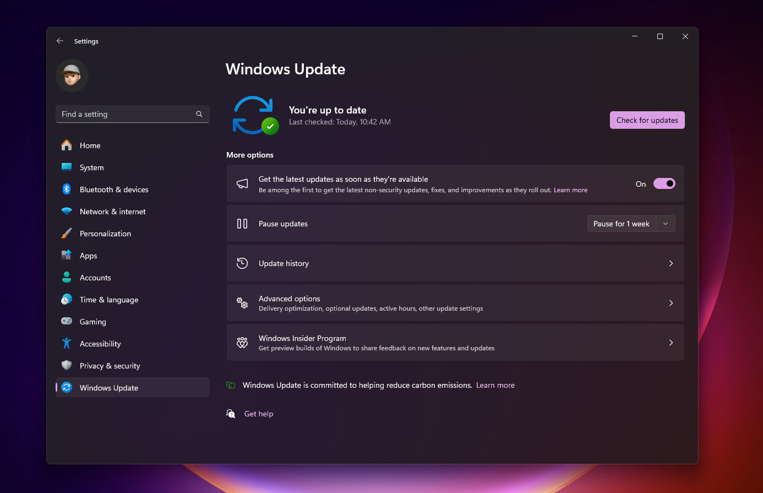The image size is (763, 493).
Task: Open the user profile avatar
Action: coord(72,75)
